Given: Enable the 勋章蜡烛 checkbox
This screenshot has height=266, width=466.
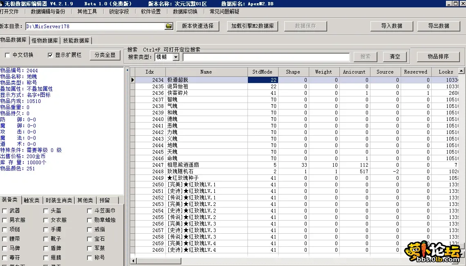Looking at the screenshot, I should point(89,220).
